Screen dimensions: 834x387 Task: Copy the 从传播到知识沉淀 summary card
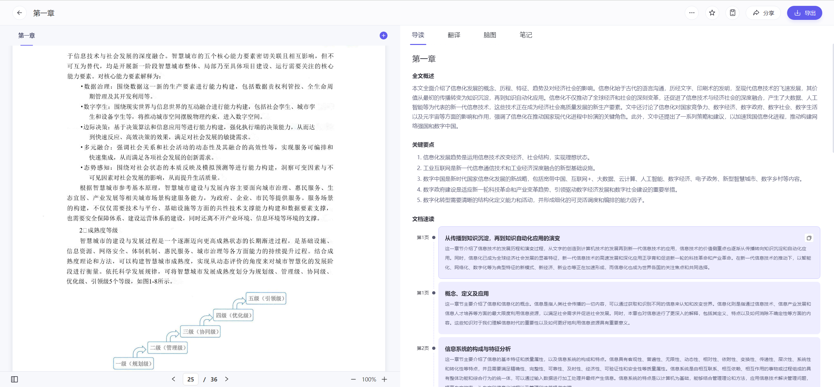[x=809, y=238]
